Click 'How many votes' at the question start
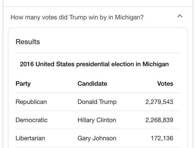The width and height of the screenshot is (196, 148). click(x=27, y=17)
